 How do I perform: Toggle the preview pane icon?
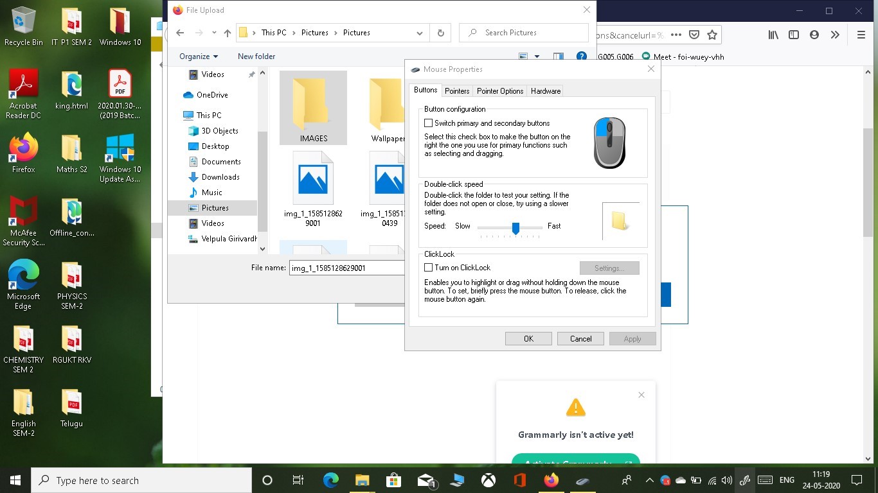point(559,56)
